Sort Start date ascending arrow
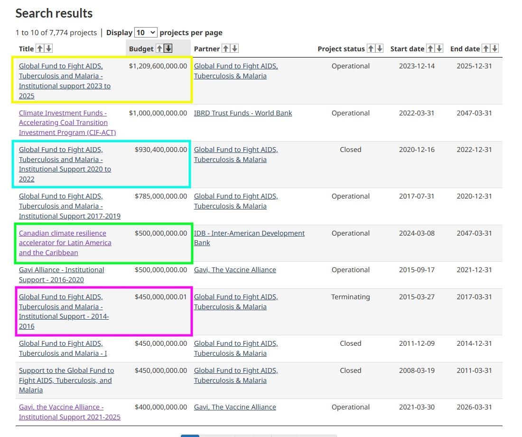522x437 pixels. (x=430, y=48)
